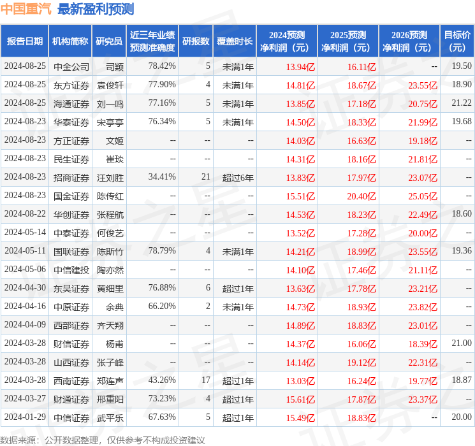Click the 报告日期 column header

(x=24, y=41)
